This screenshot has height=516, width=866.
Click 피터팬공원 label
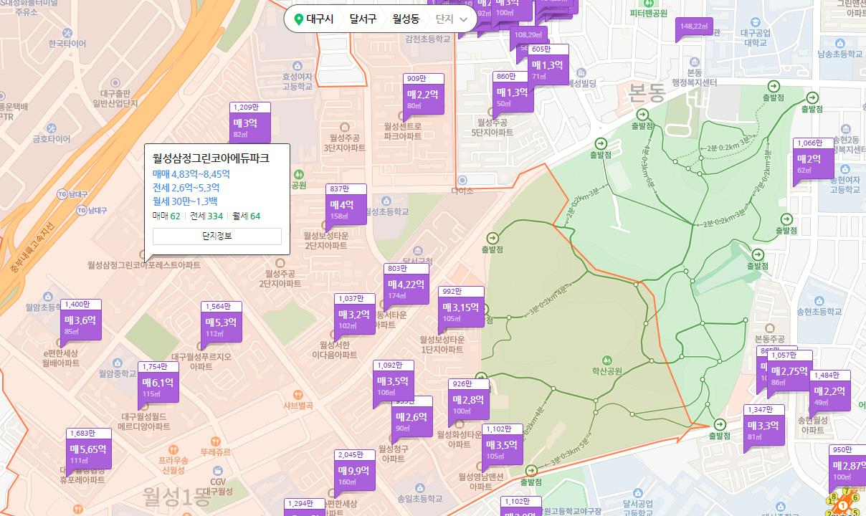649,13
